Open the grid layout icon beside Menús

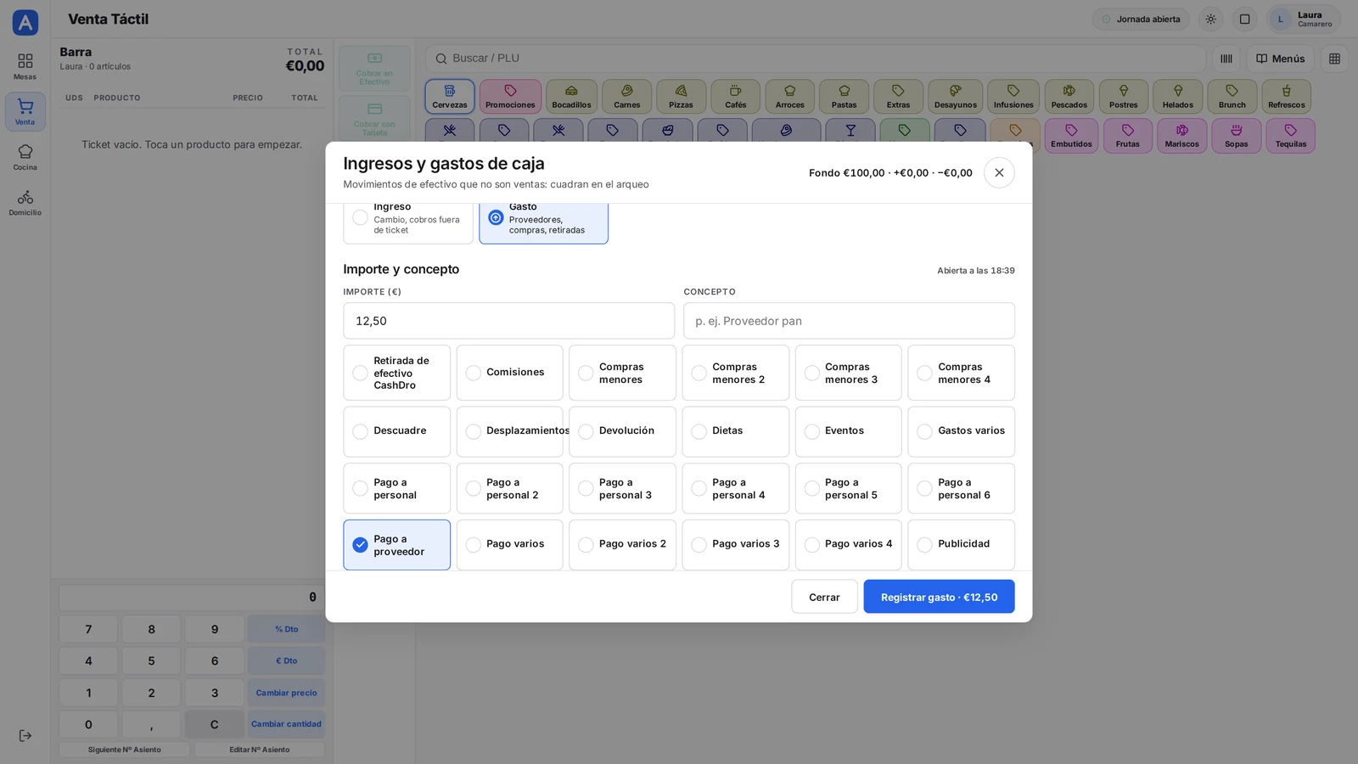click(x=1334, y=59)
